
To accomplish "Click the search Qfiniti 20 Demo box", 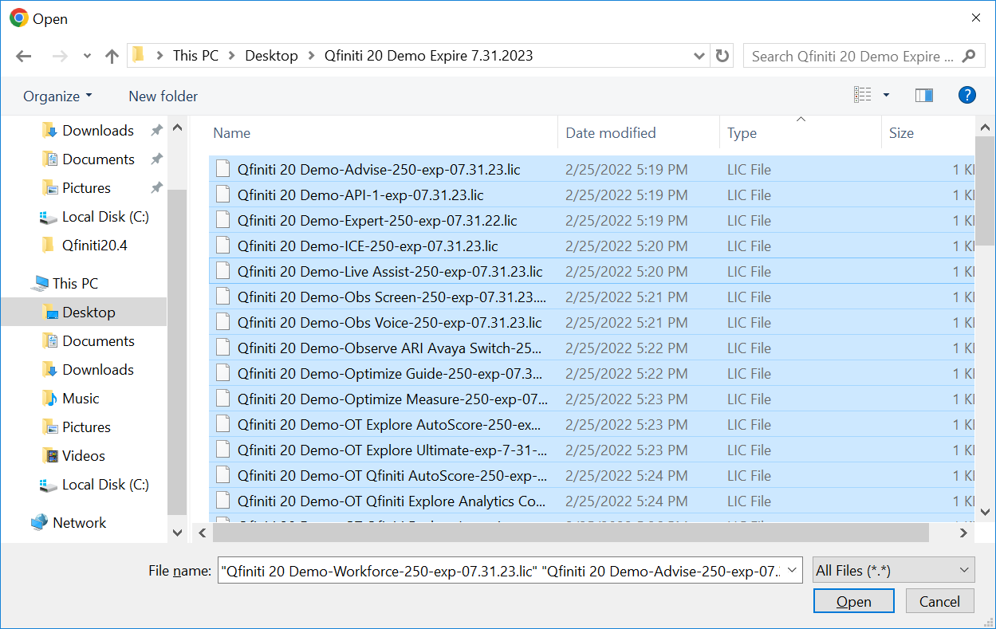I will pos(853,55).
